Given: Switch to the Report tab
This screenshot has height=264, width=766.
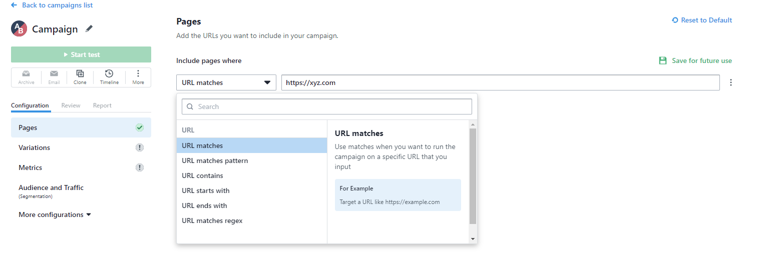Looking at the screenshot, I should click(x=102, y=105).
